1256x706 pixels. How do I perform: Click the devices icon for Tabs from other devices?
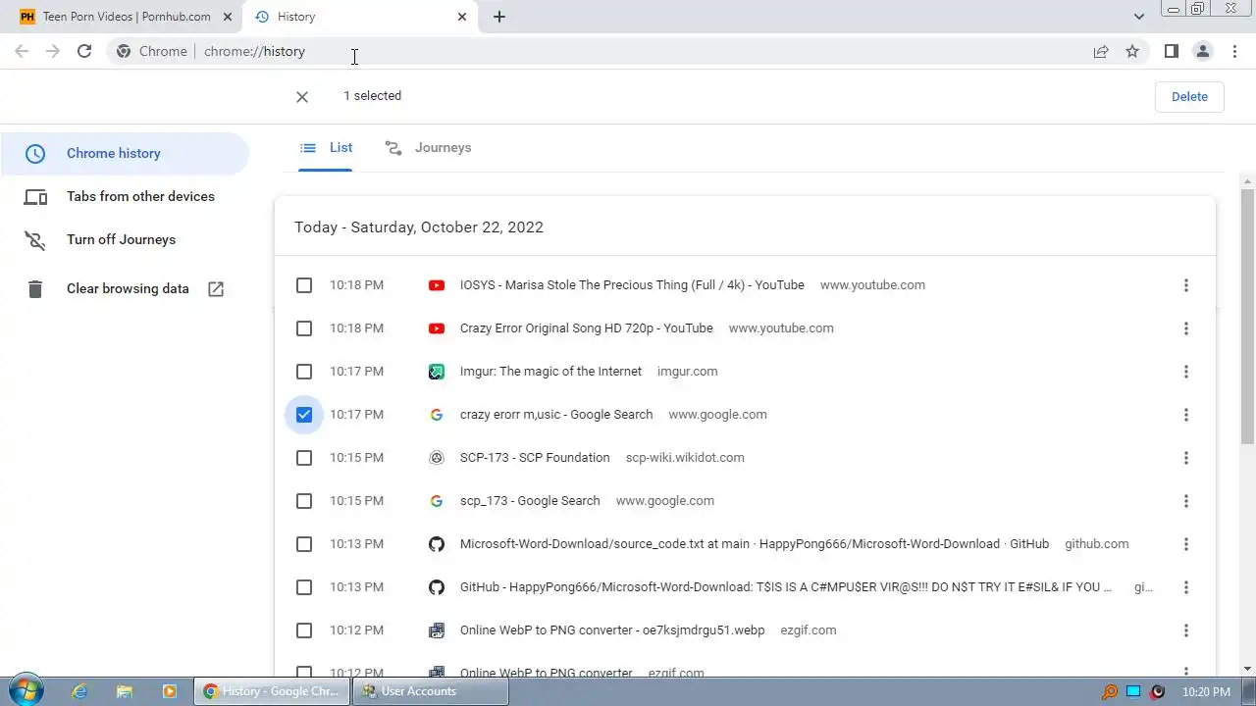(x=35, y=196)
